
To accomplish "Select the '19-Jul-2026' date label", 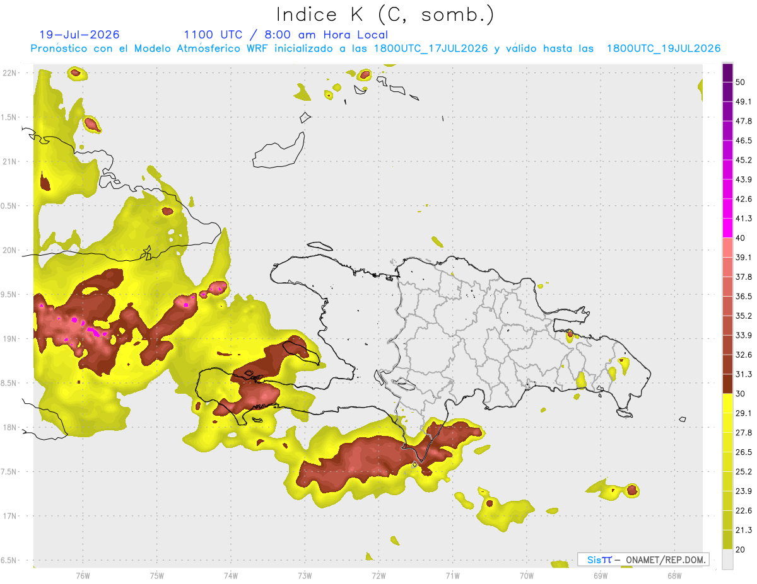I will pos(79,35).
